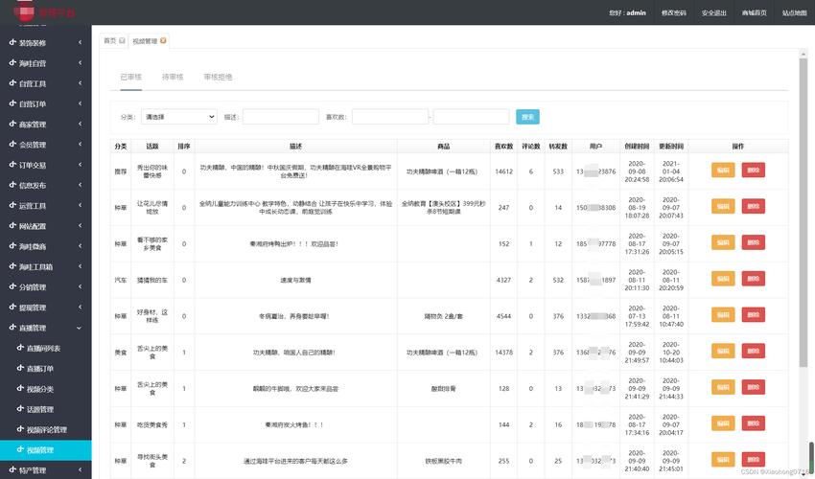Expand the 海哇工具箱 menu chevron
This screenshot has width=815, height=479.
[x=80, y=266]
